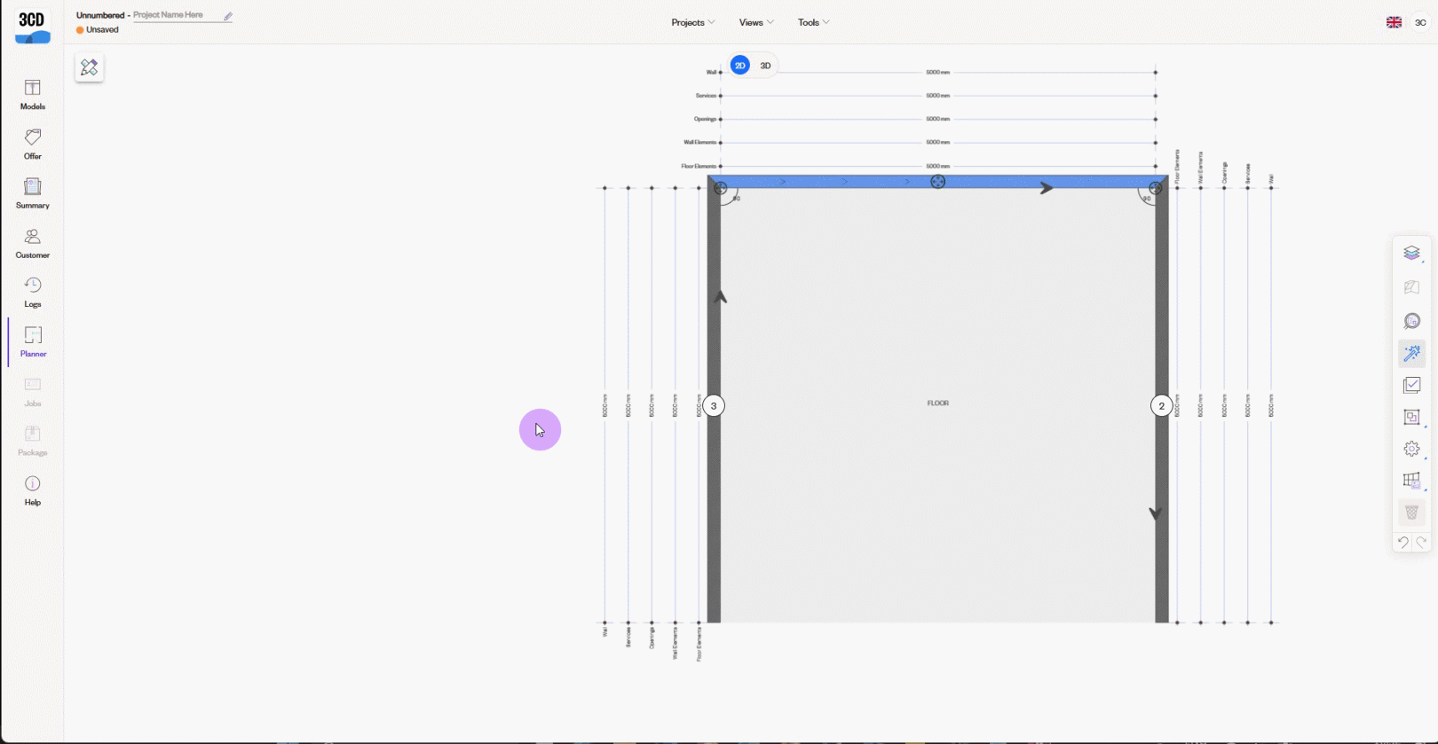Image resolution: width=1438 pixels, height=744 pixels.
Task: Redo the last action
Action: pos(1421,542)
